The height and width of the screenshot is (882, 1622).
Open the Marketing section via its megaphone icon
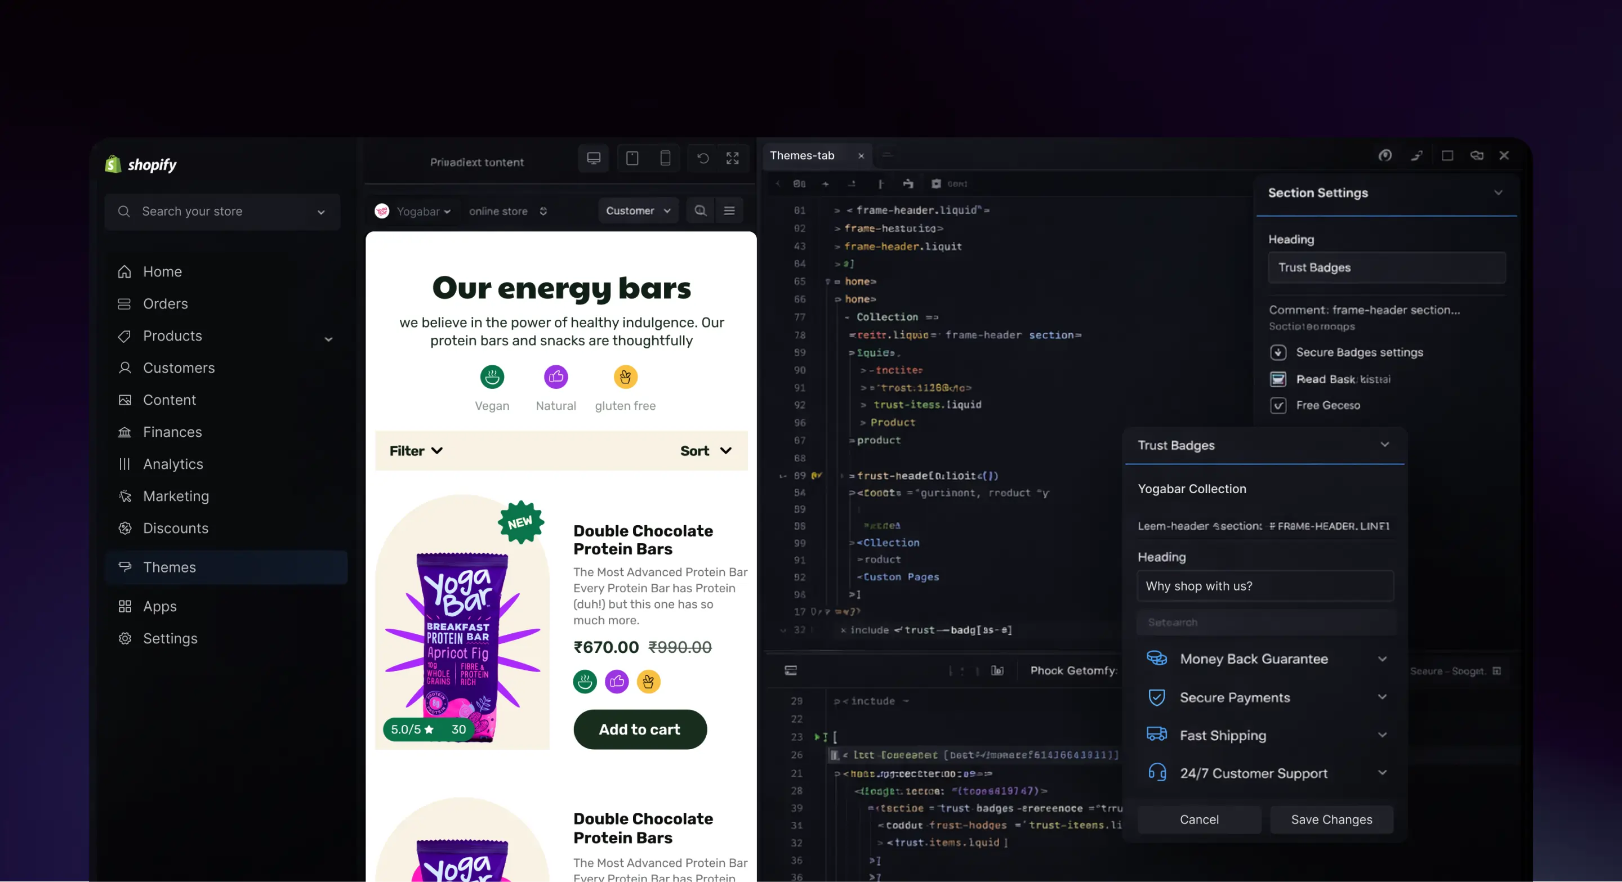(124, 496)
